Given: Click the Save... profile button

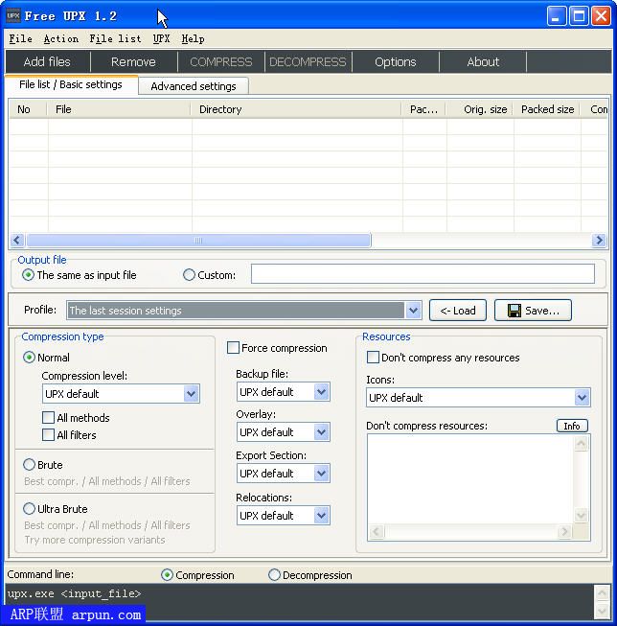Looking at the screenshot, I should (533, 311).
